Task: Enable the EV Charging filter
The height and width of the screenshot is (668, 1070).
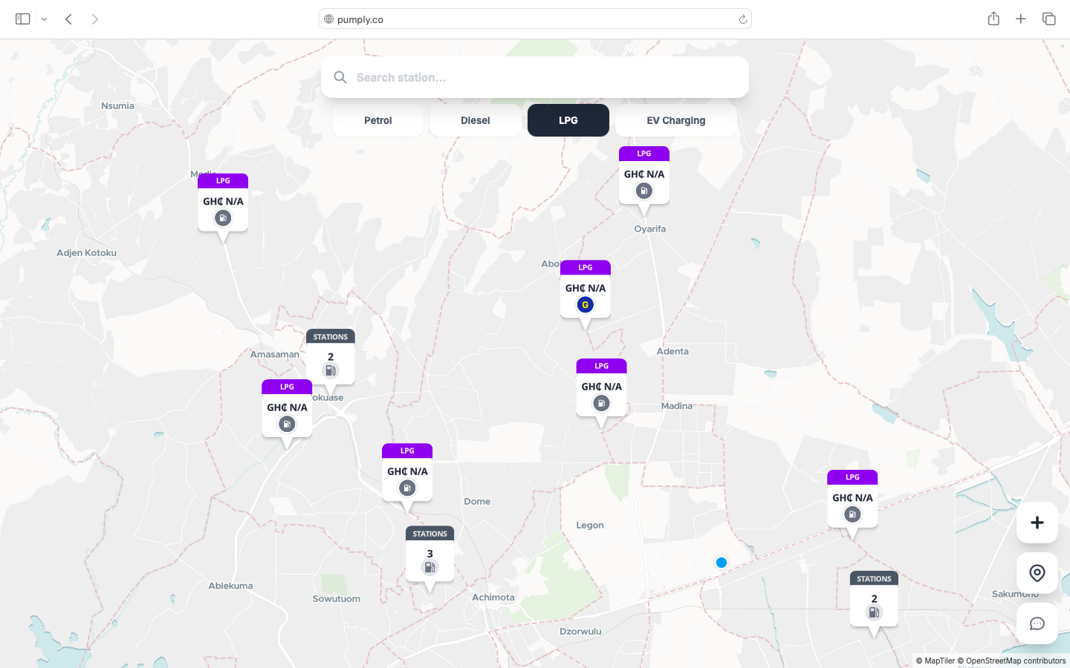Action: click(x=675, y=119)
